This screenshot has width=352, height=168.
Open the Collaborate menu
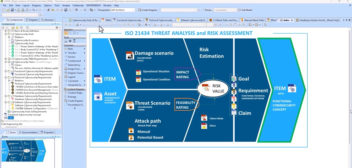point(78,5)
